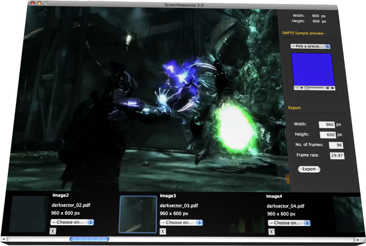Open the 'Choose on...' dropdown under Image2
Image resolution: width=366 pixels, height=246 pixels.
pyautogui.click(x=72, y=222)
